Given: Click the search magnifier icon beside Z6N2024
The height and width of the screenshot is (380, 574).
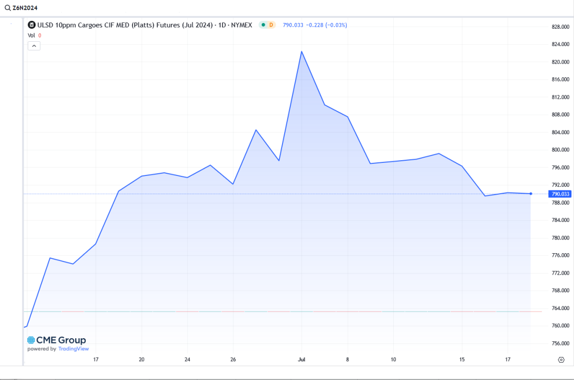Looking at the screenshot, I should pyautogui.click(x=7, y=8).
